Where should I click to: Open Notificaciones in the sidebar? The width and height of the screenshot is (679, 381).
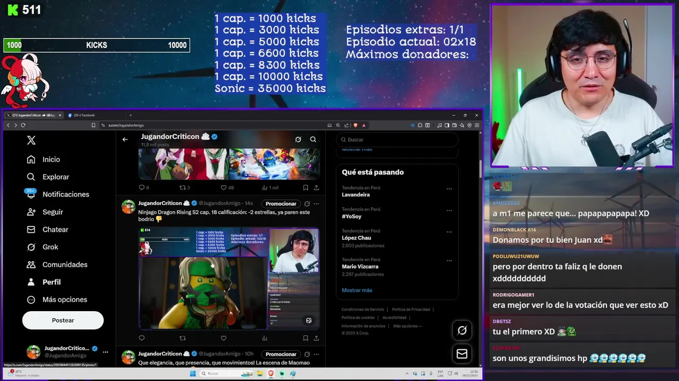pos(58,194)
